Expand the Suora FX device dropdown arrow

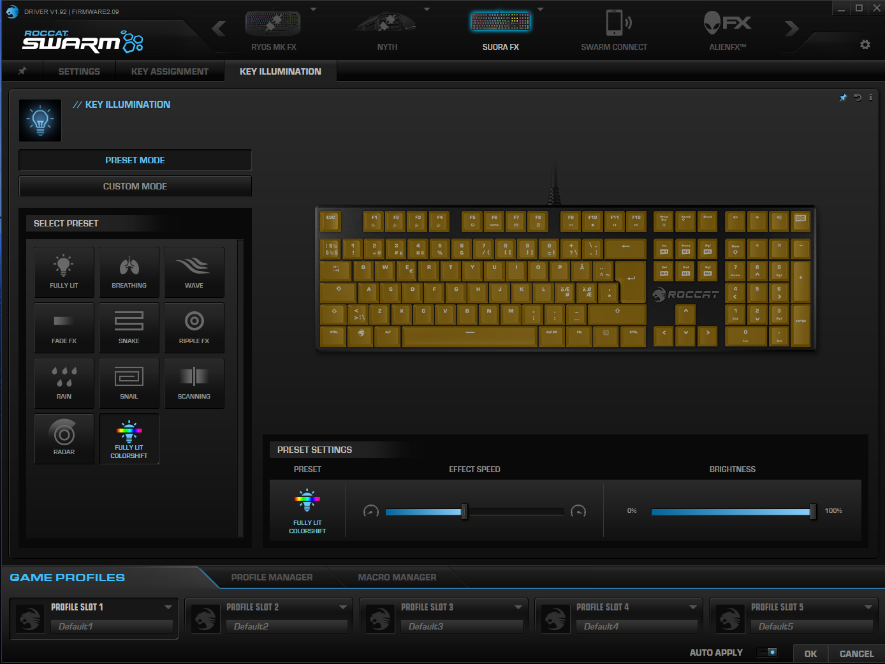[x=540, y=10]
